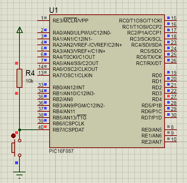Viewport: 187px width, 183px height.
Task: Click the power terminal arrow symbol
Action: coord(19,30)
